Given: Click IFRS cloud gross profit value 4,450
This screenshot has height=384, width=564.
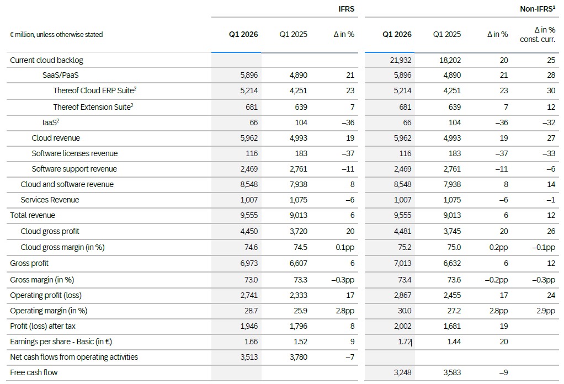Looking at the screenshot, I should (247, 231).
